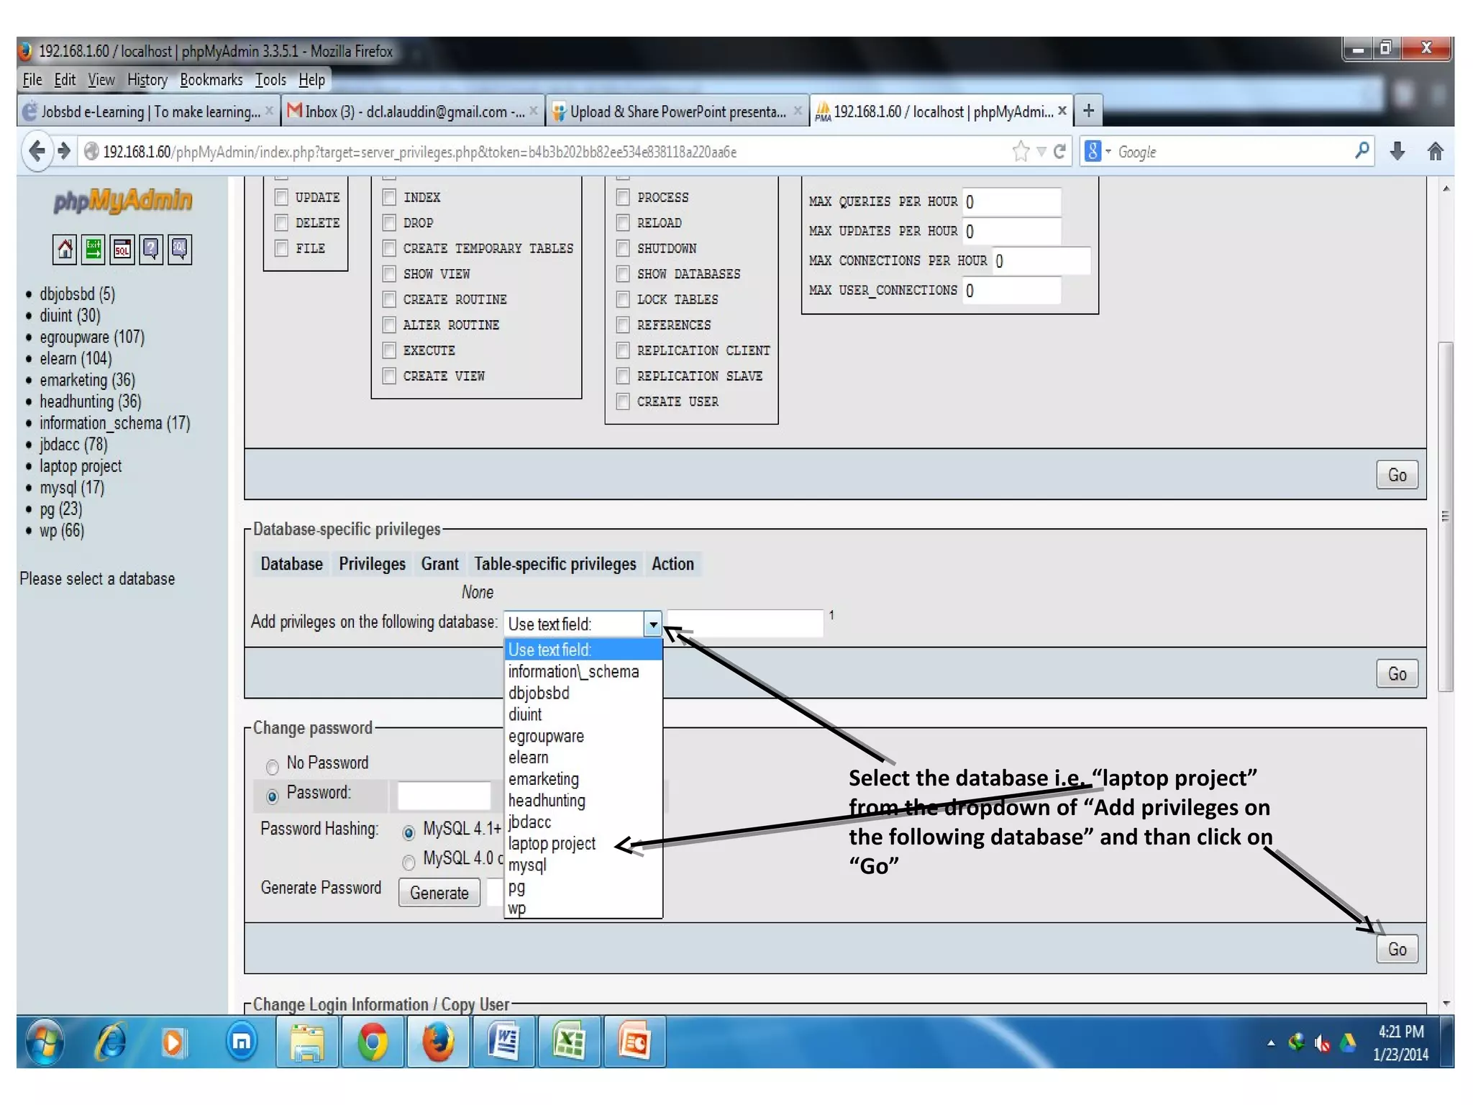This screenshot has height=1105, width=1473.
Task: Bookmark this page with the star icon
Action: 1021,152
